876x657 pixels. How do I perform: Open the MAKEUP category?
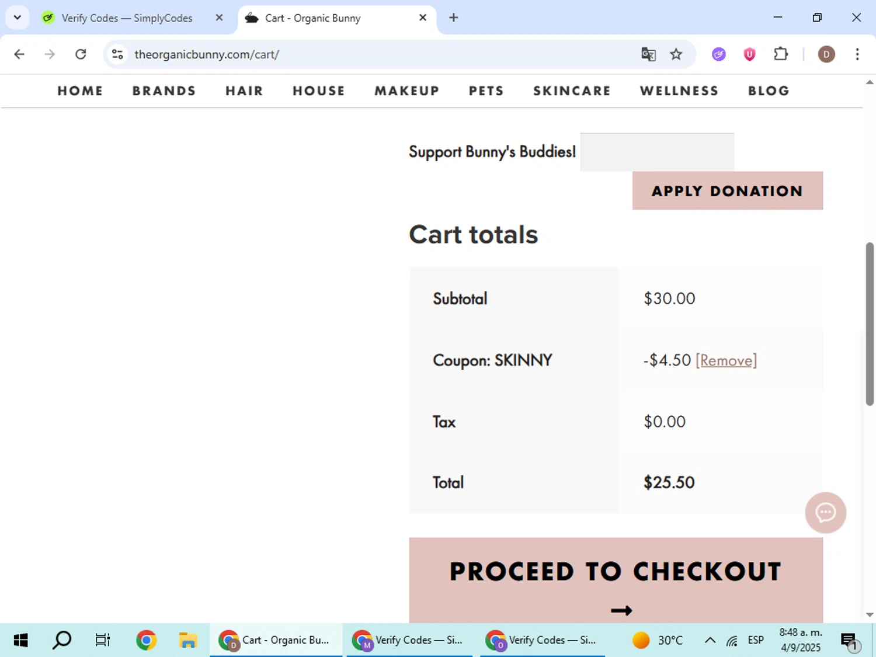tap(406, 91)
